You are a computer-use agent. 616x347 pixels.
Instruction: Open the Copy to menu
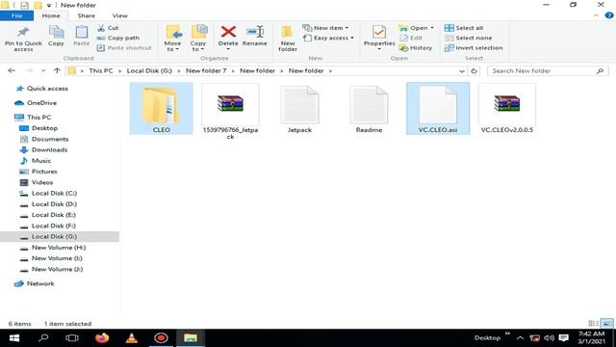coord(198,39)
